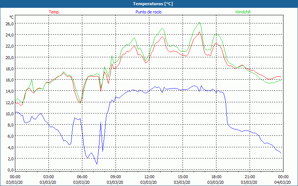The width and height of the screenshot is (298, 186).
Task: Click the '6,0' y-axis value
Action: (10, 136)
